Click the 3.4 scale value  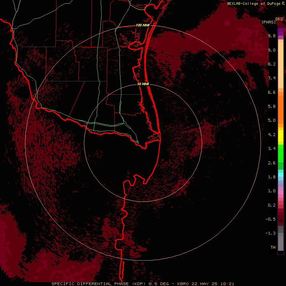tap(272, 149)
